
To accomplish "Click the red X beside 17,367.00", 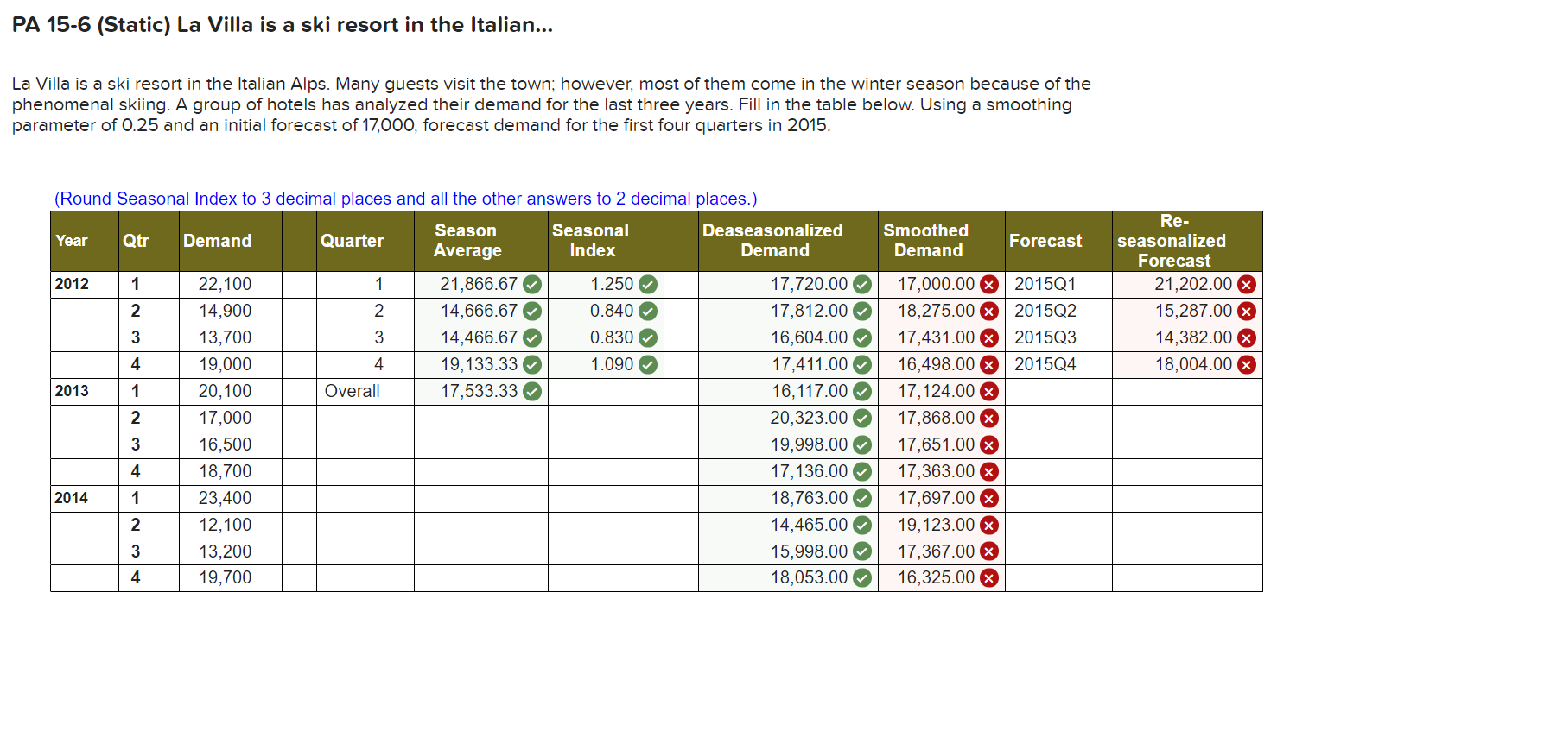I will [989, 551].
